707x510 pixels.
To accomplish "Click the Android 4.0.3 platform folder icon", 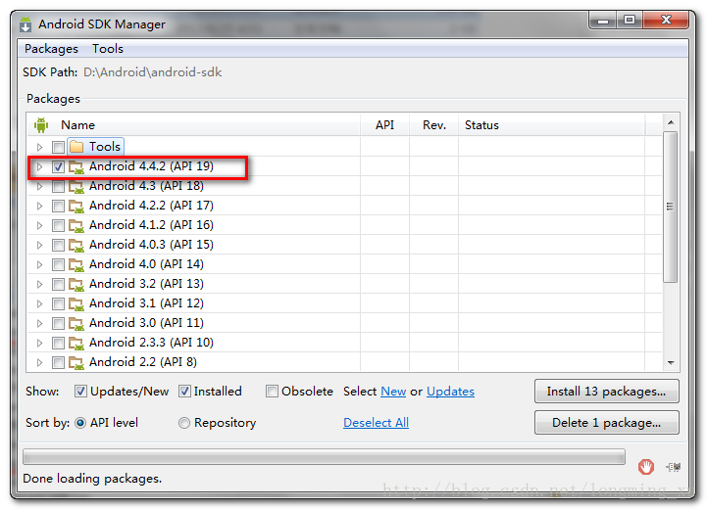I will [76, 246].
